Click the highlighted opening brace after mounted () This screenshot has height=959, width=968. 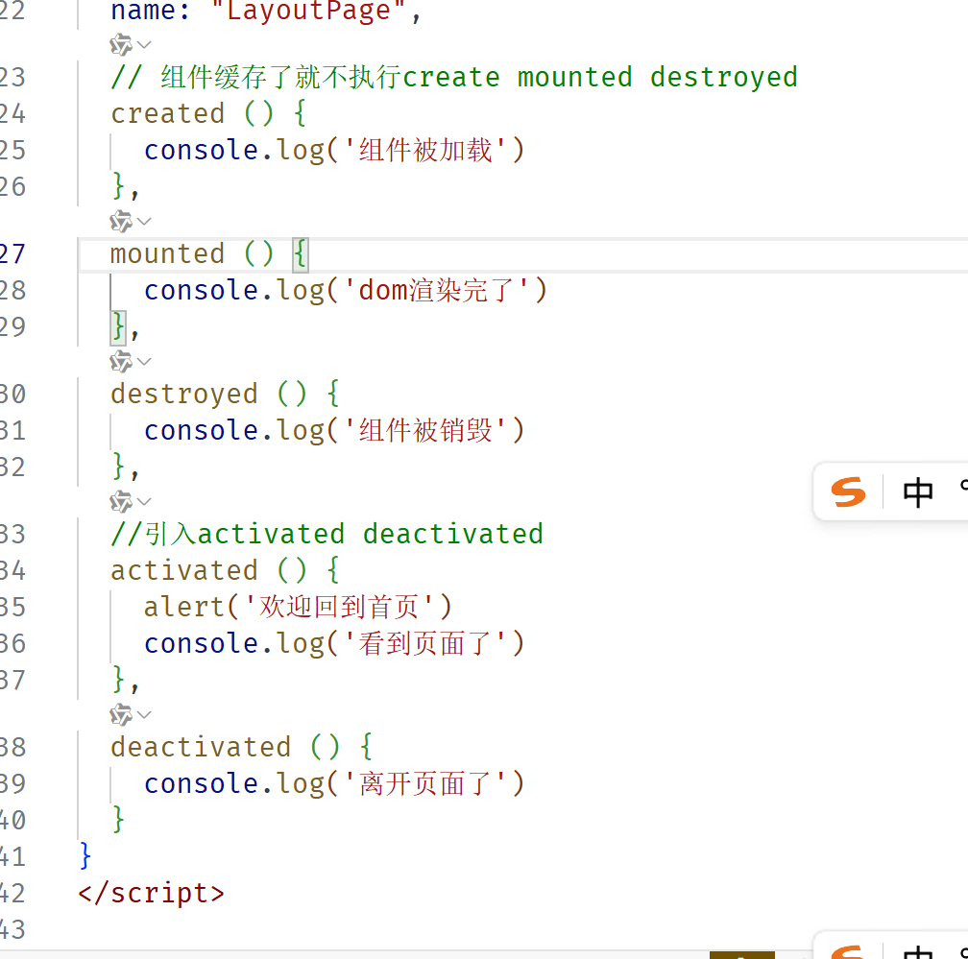click(x=301, y=253)
